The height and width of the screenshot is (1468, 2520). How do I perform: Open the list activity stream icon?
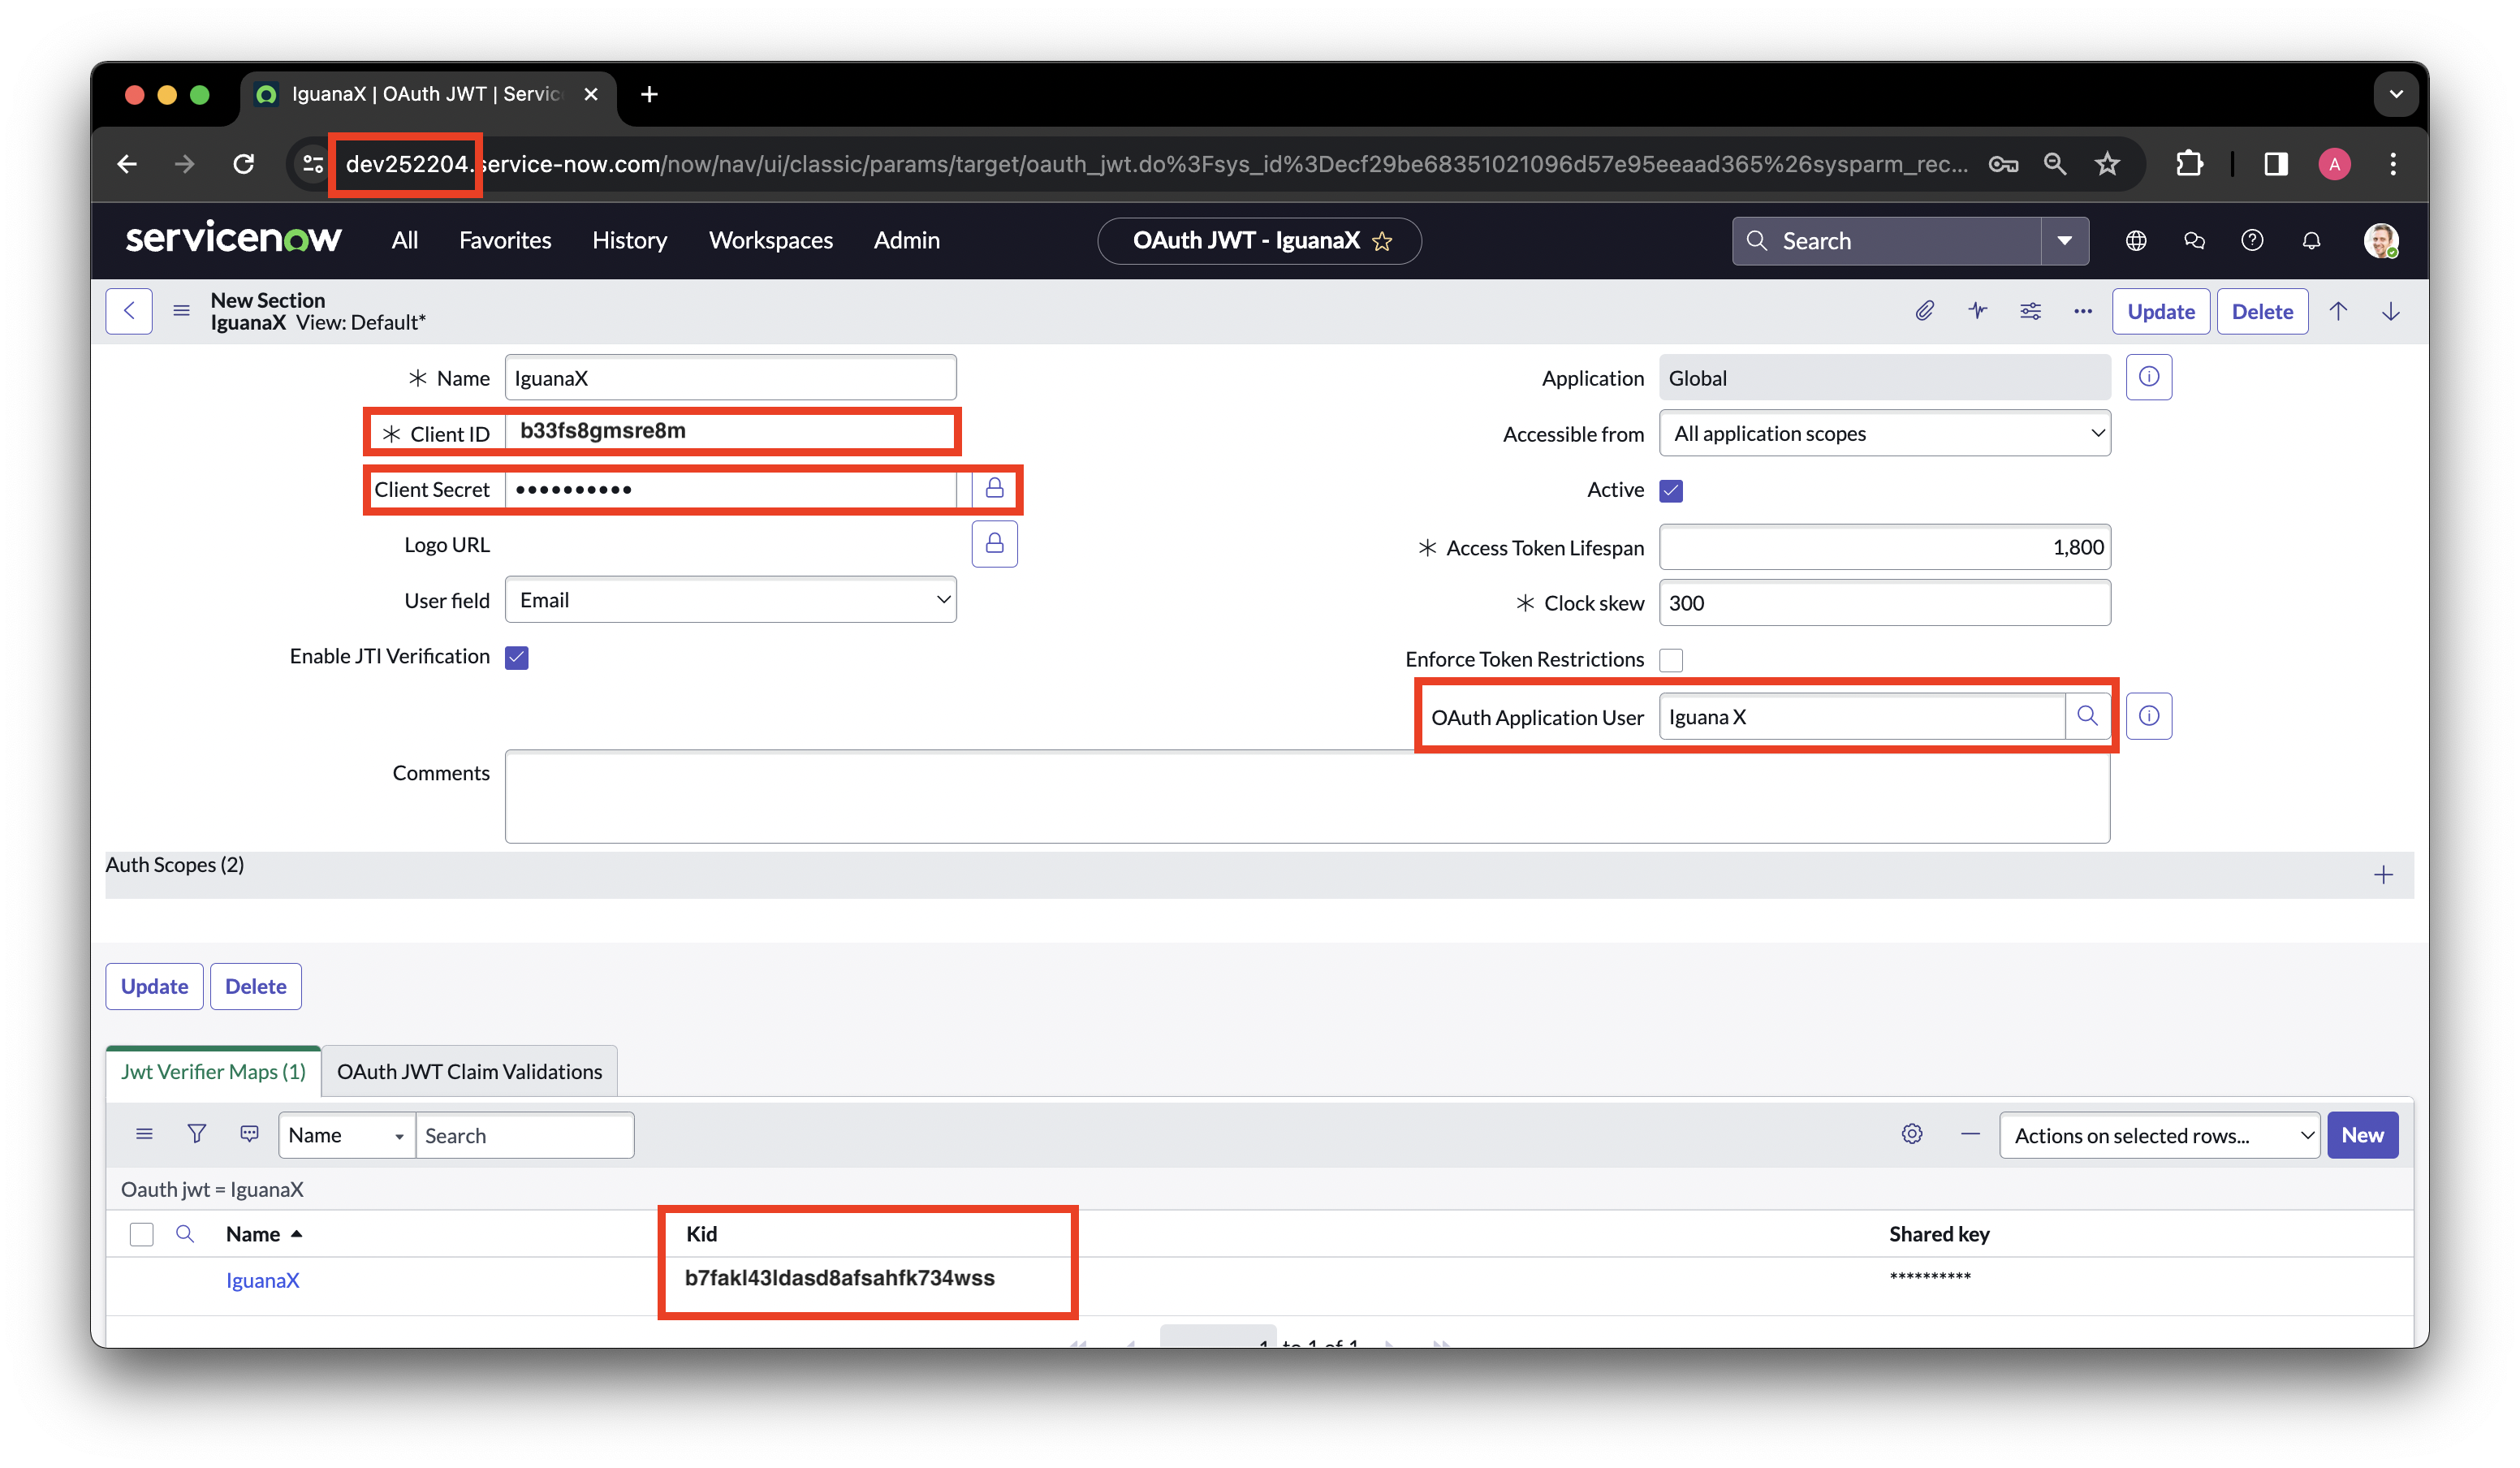(250, 1134)
